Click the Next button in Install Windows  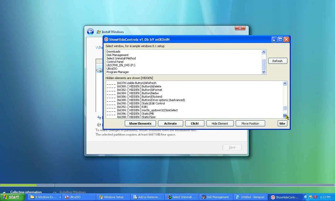(232, 147)
